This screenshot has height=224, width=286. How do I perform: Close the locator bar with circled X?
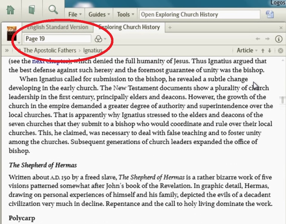tap(281, 51)
